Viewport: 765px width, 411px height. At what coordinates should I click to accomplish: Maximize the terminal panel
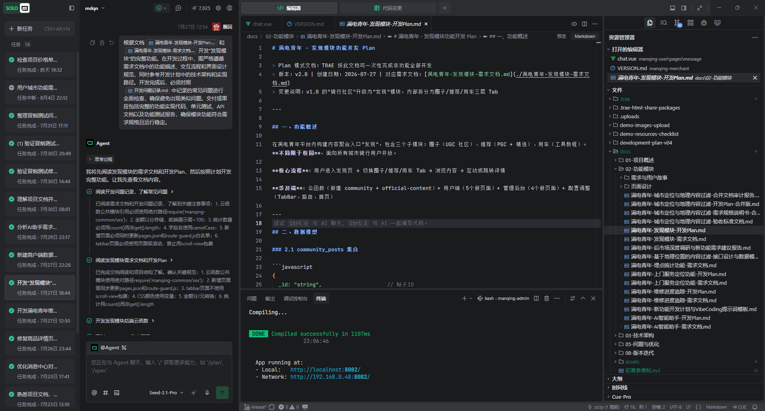[583, 298]
